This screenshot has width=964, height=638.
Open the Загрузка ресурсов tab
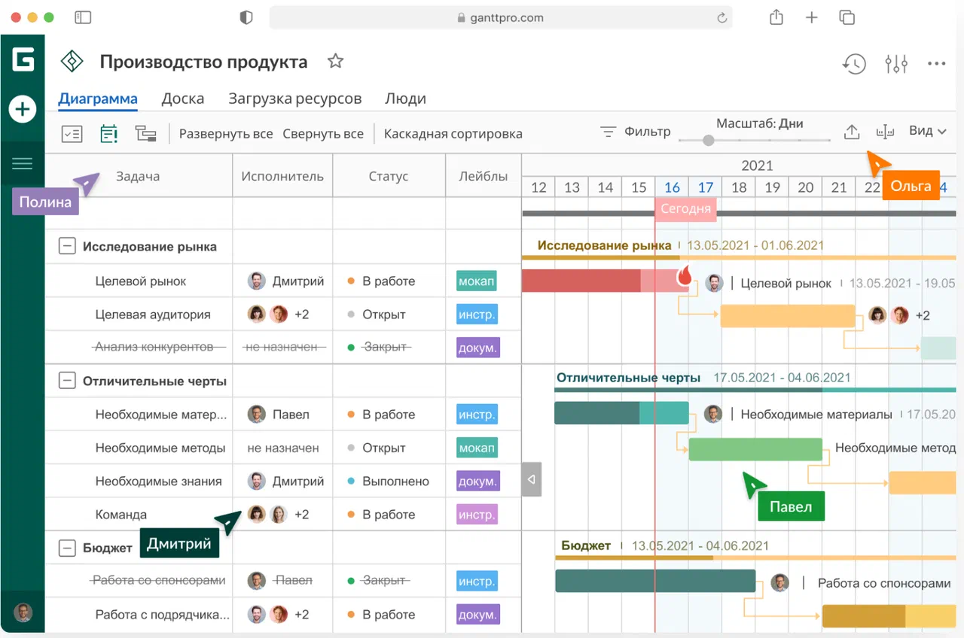click(294, 99)
